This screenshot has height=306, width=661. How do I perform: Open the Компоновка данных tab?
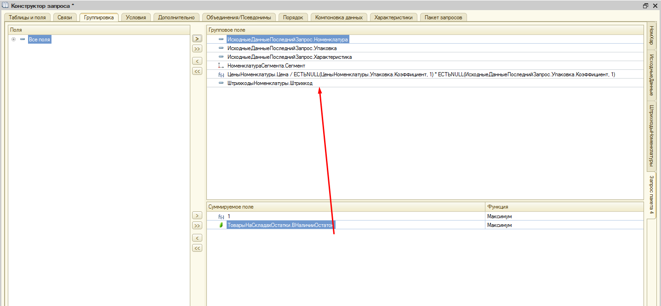pyautogui.click(x=339, y=17)
